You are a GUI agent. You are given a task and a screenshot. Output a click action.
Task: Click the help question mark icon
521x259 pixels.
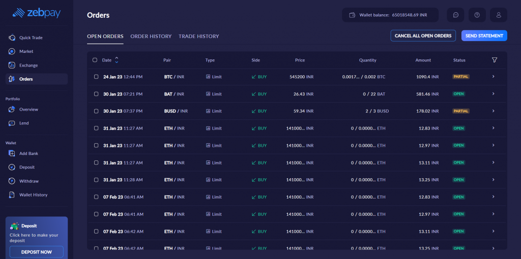(x=477, y=15)
